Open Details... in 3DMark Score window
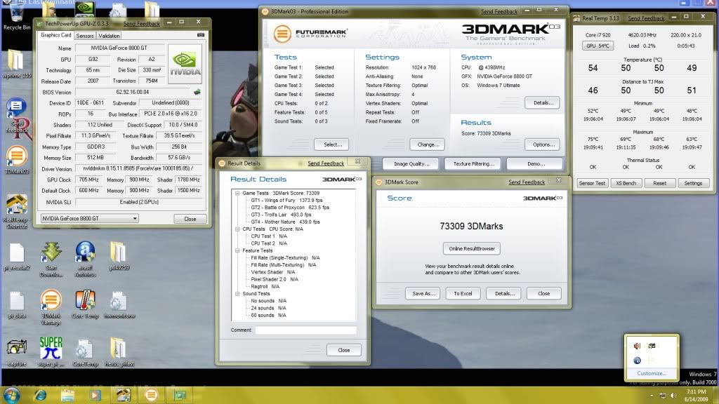719x404 pixels. pyautogui.click(x=503, y=293)
